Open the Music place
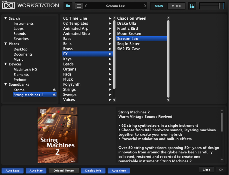Image resolution: width=229 pixels, height=175 pixels. coord(18,59)
